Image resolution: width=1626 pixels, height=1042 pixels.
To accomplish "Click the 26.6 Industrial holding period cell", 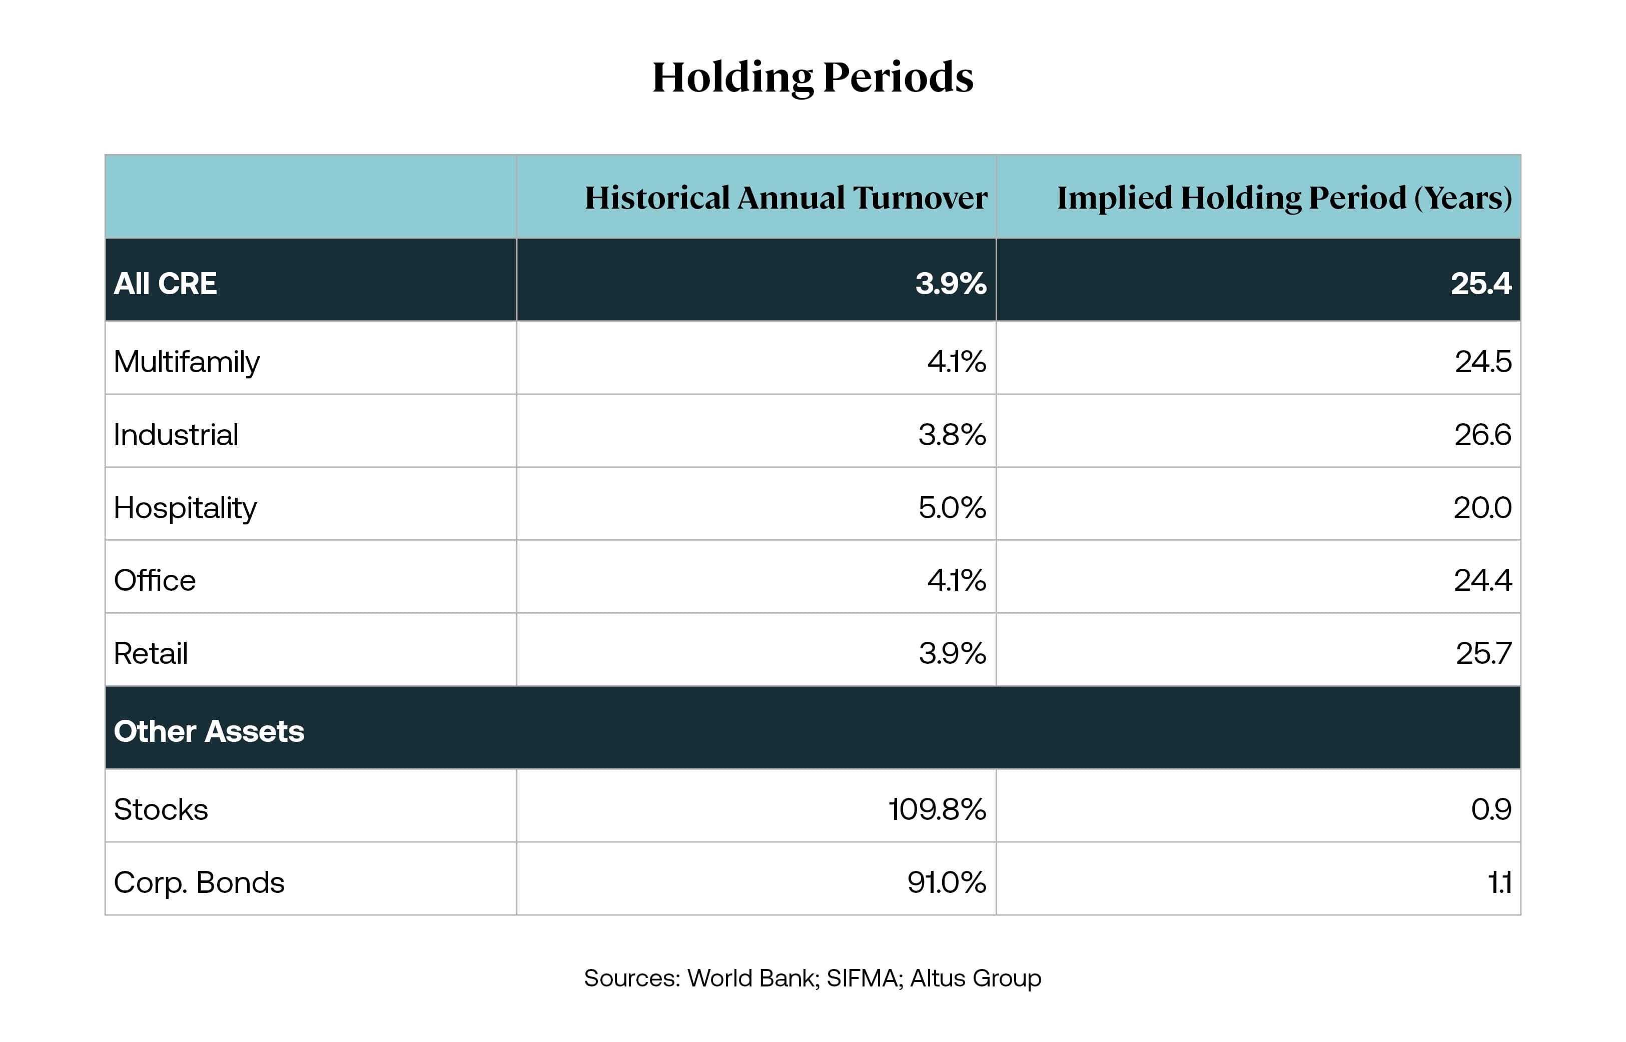I will tap(1482, 434).
